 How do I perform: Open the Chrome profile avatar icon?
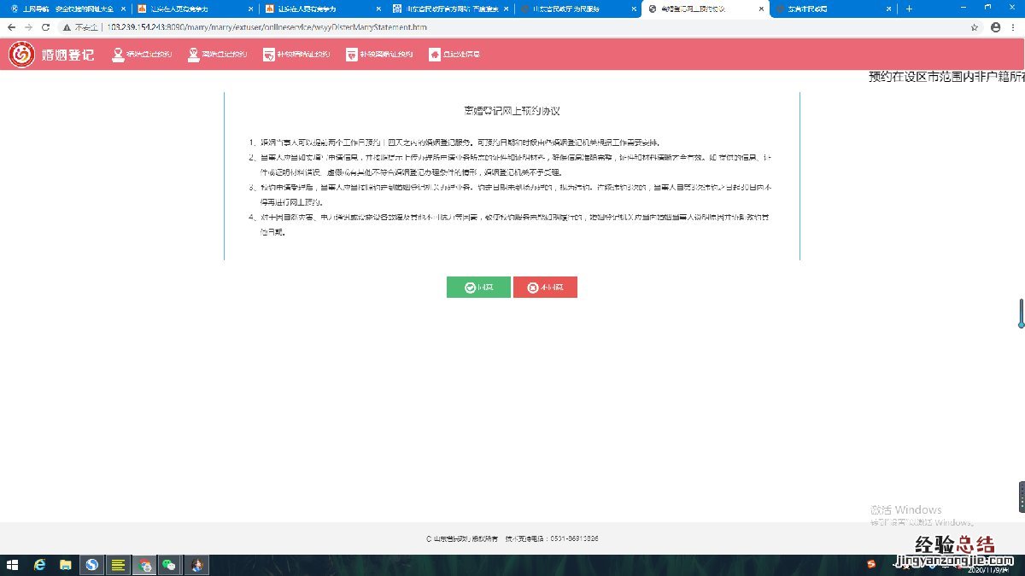[995, 27]
